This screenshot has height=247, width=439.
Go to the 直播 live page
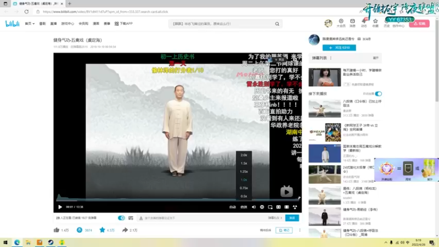[x=53, y=24]
